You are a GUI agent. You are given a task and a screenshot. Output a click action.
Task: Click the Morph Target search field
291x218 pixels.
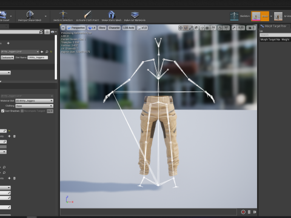[275, 35]
